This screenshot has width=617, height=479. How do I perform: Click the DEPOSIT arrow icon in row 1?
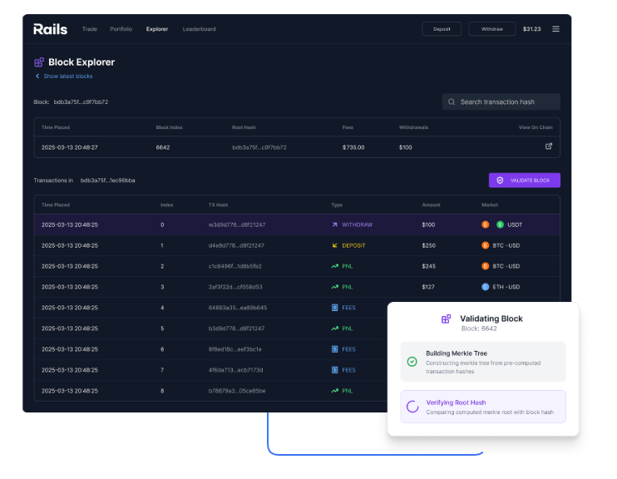(x=334, y=245)
